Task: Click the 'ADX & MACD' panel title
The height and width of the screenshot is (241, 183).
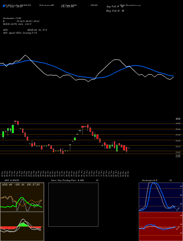Action: click(12, 180)
